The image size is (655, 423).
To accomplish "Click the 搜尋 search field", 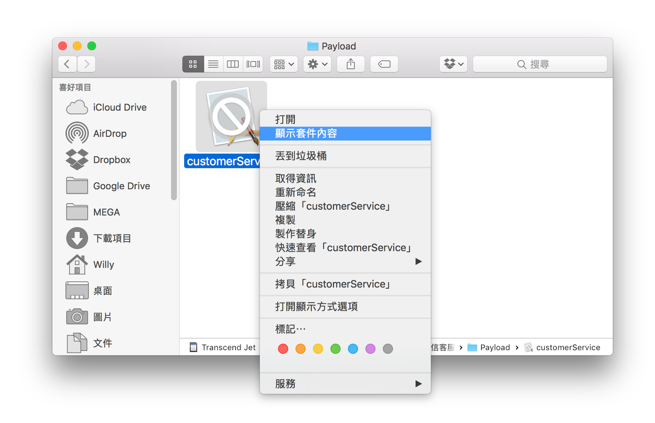I will tap(540, 64).
